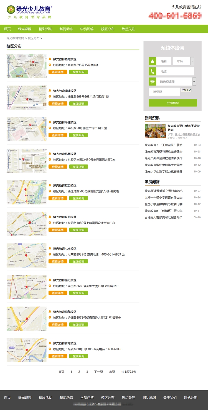
Task: Go to page 2 in pagination
Action: pos(79,372)
